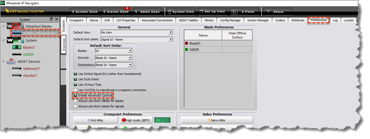This screenshot has height=139, width=370.
Task: Click the Blade01 device icon in tree
Action: point(17,48)
